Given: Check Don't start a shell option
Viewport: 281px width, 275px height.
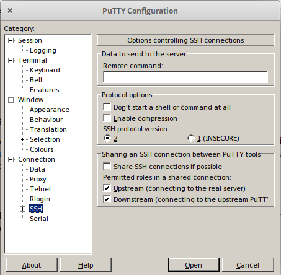Looking at the screenshot, I should 107,107.
